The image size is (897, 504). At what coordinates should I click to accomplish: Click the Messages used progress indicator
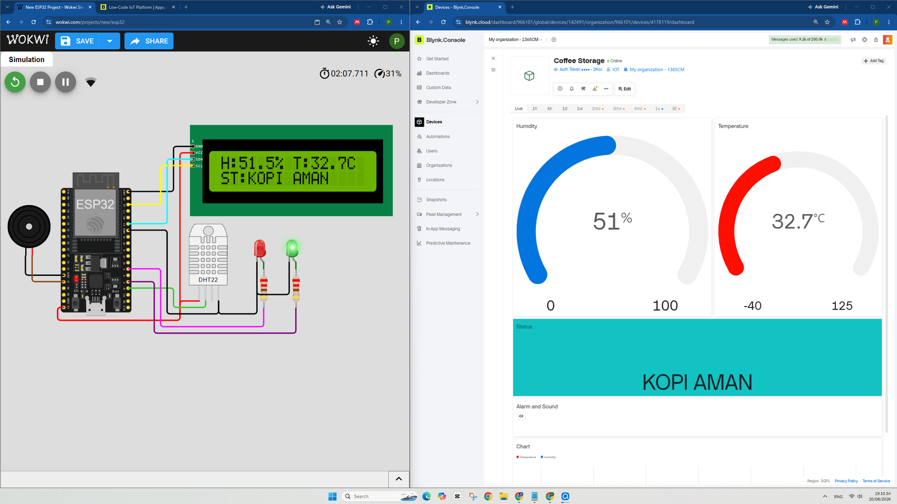pos(804,39)
